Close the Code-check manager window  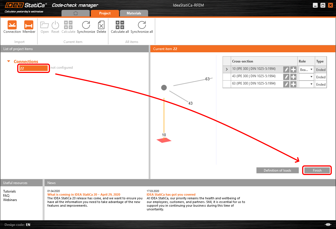[330, 5]
